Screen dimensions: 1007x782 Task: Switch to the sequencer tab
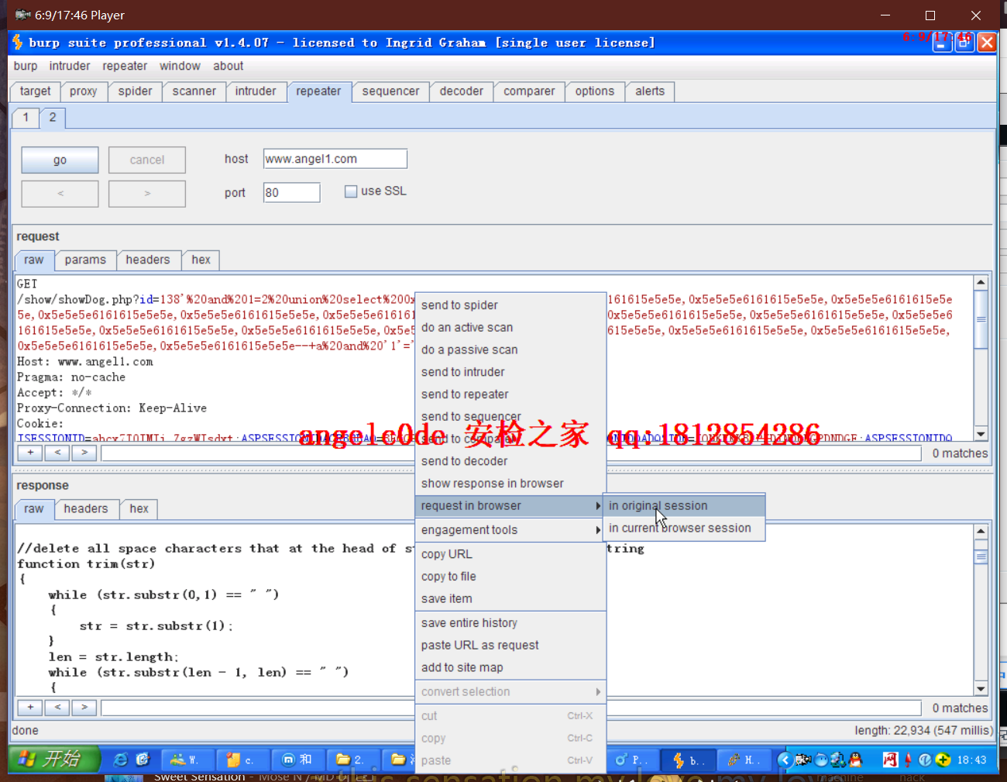point(390,91)
